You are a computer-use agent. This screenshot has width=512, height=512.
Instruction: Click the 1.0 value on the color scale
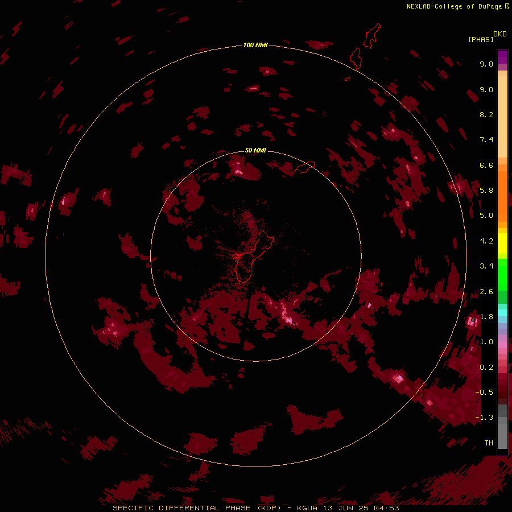coord(486,342)
